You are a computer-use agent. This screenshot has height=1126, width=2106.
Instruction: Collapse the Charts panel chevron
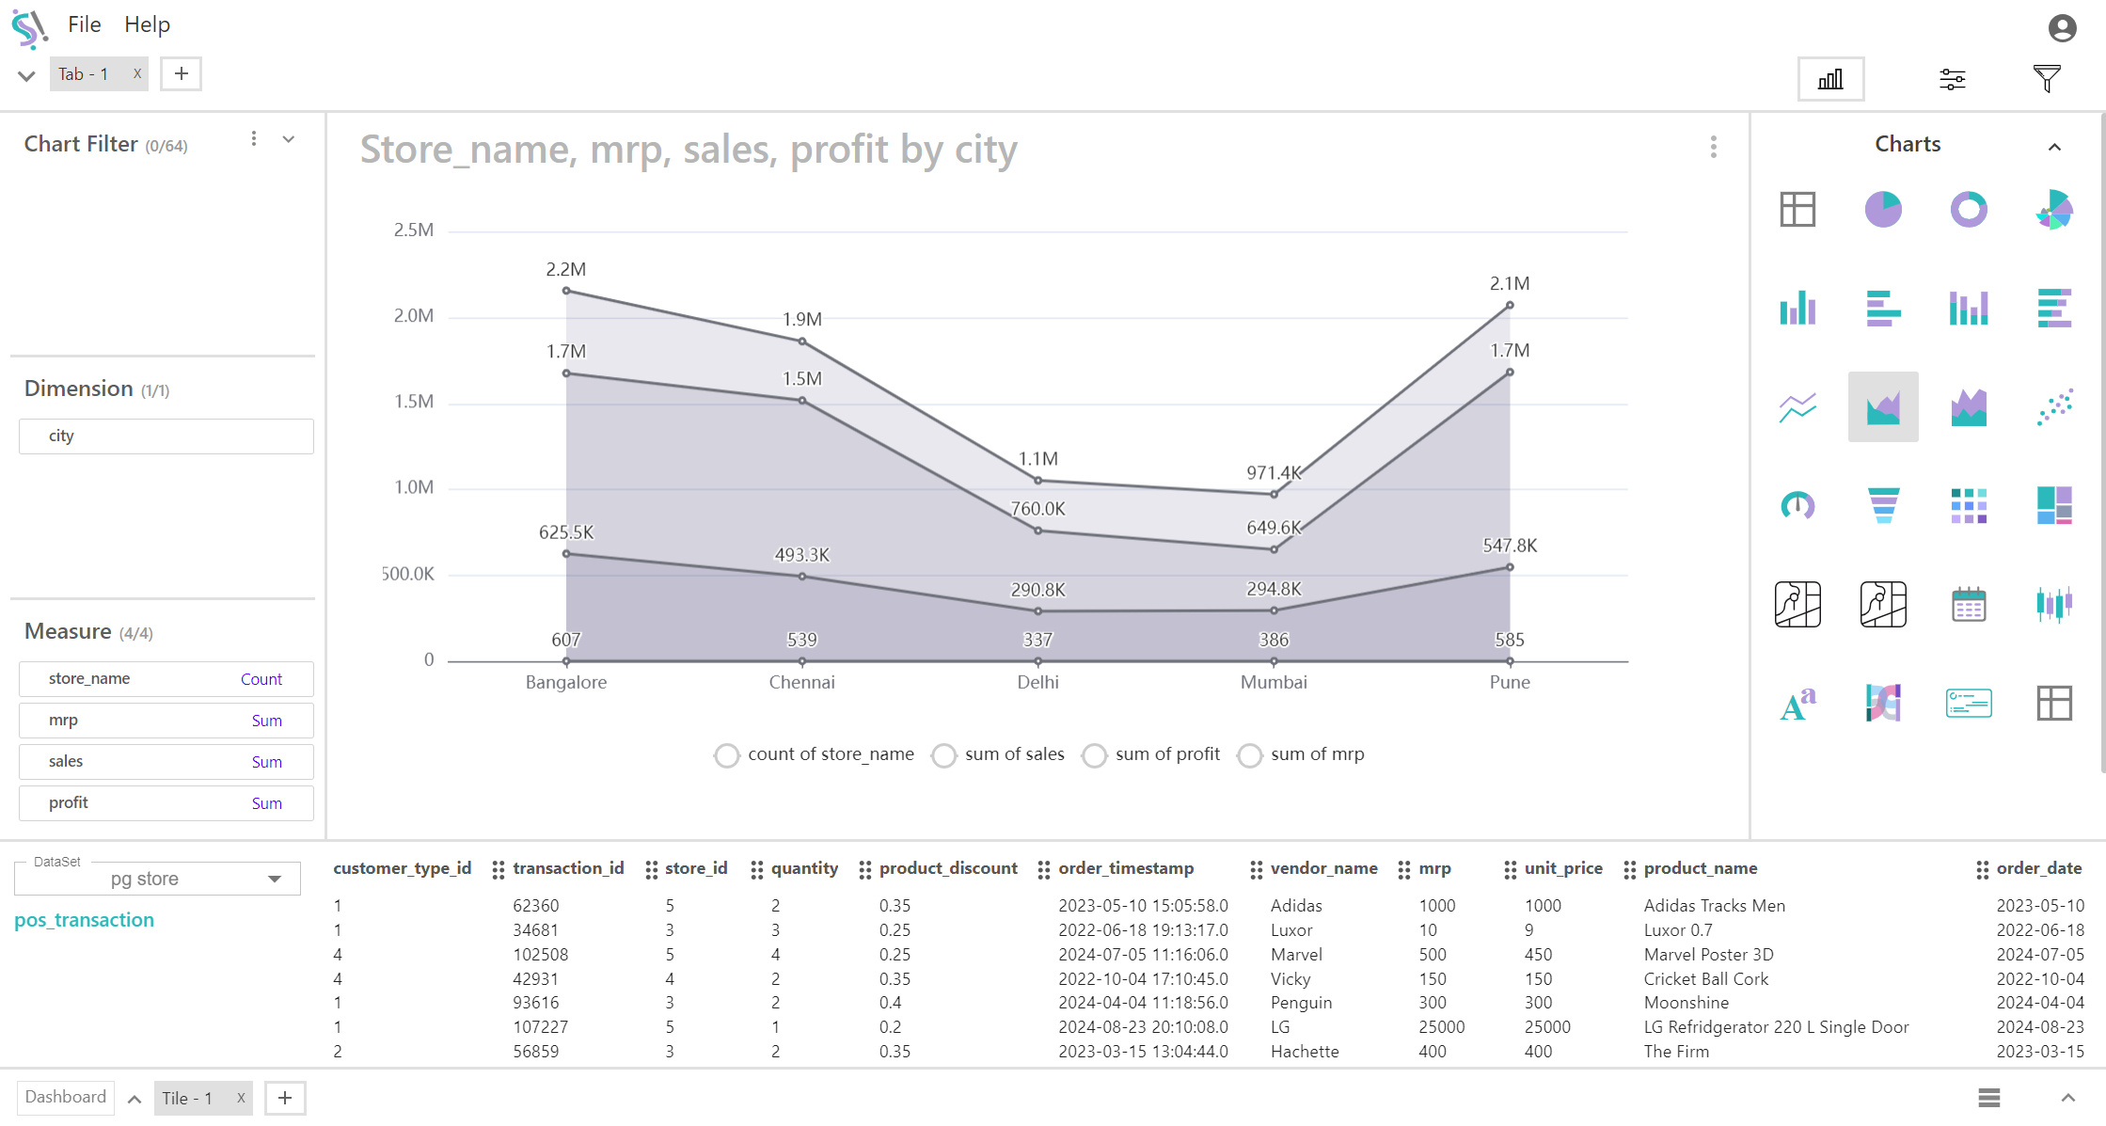(2054, 146)
